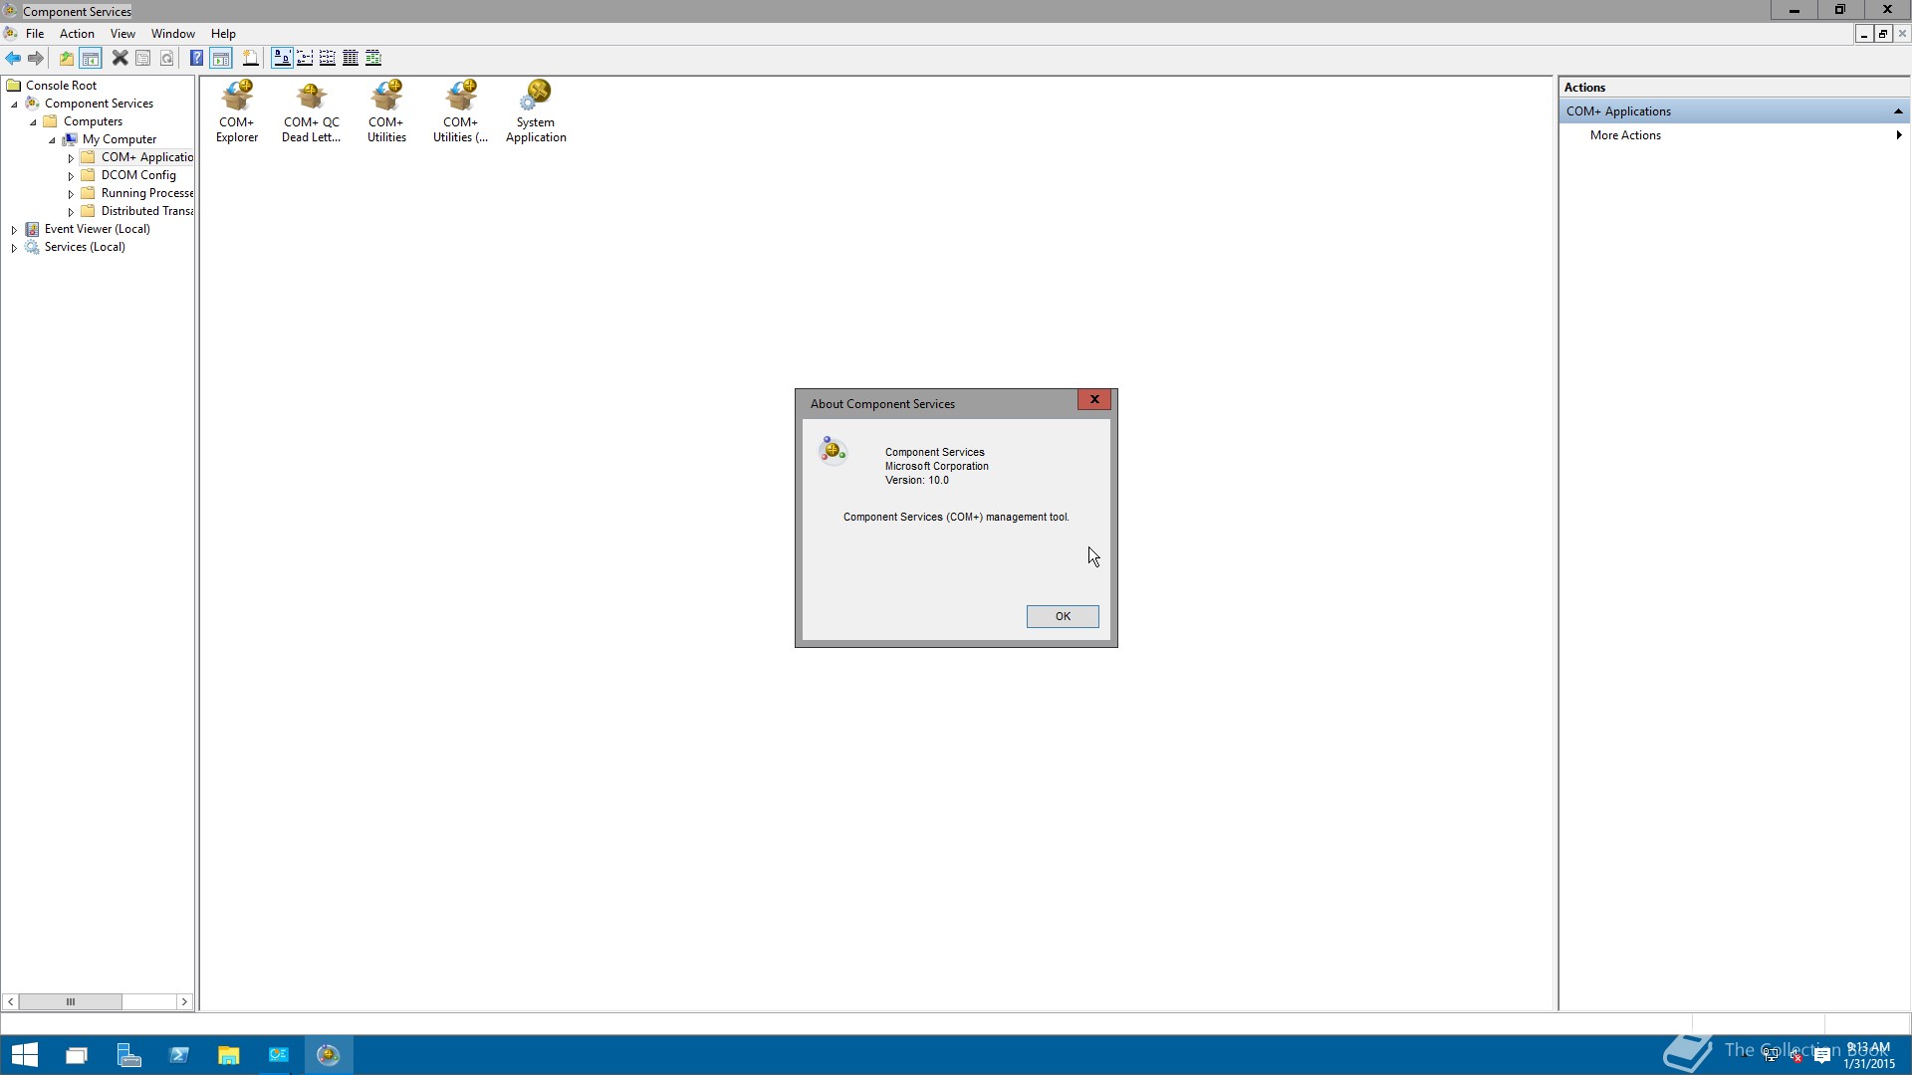Open the Action menu

[77, 34]
